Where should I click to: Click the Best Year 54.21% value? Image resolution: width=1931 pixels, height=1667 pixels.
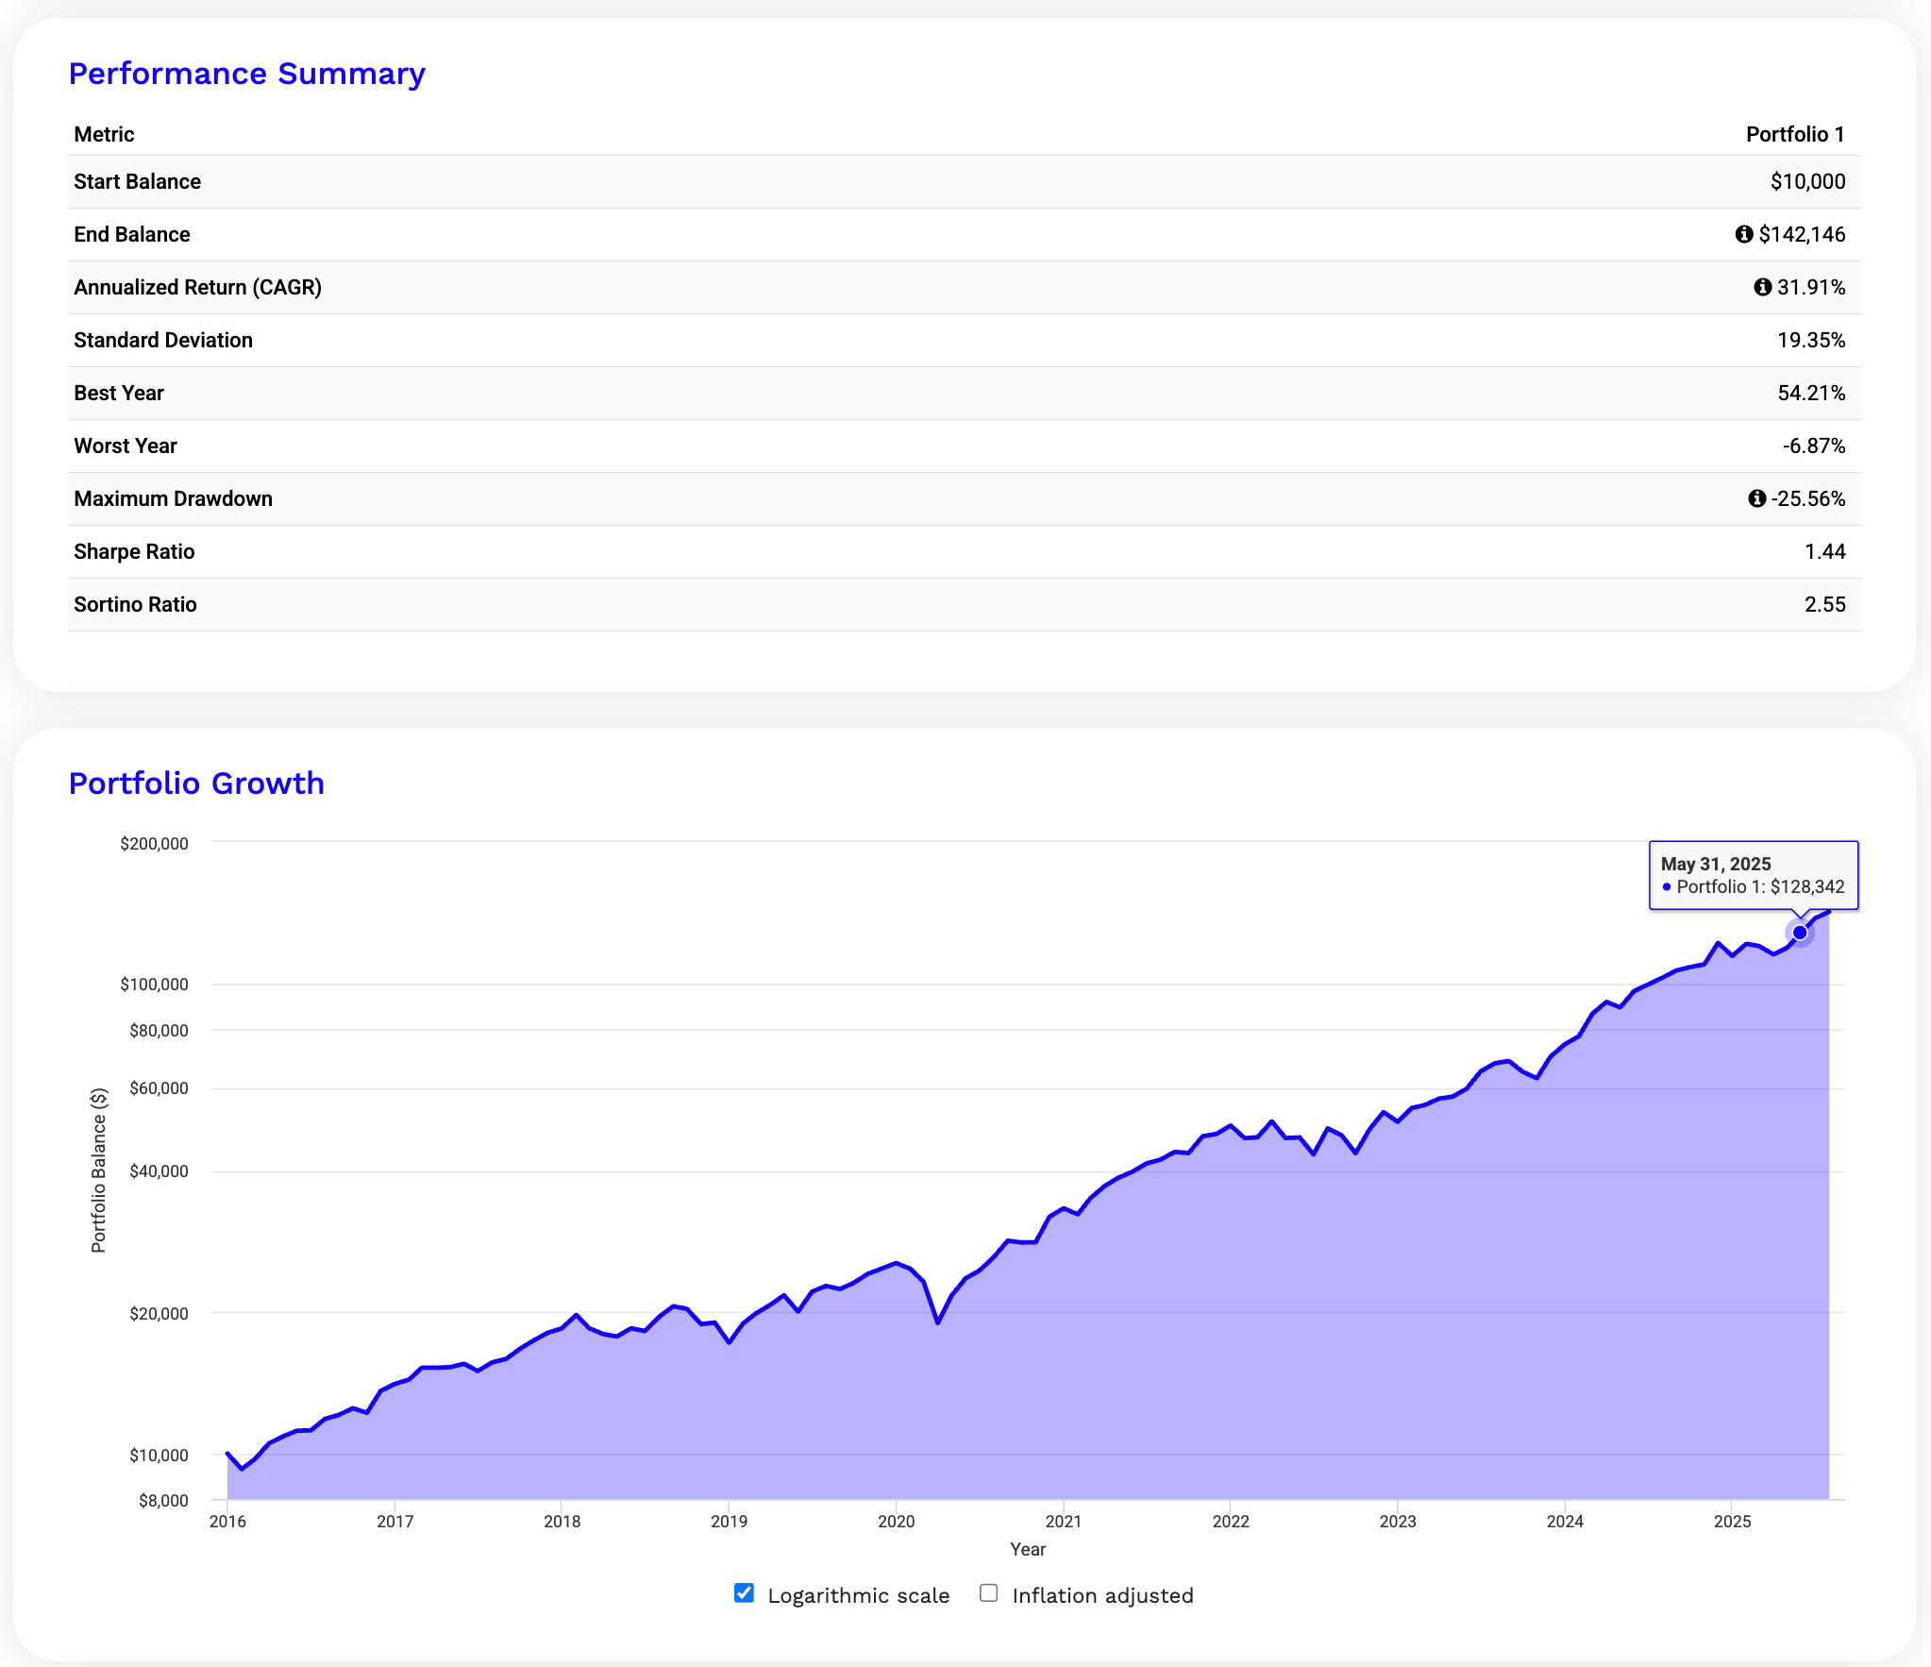(1811, 393)
